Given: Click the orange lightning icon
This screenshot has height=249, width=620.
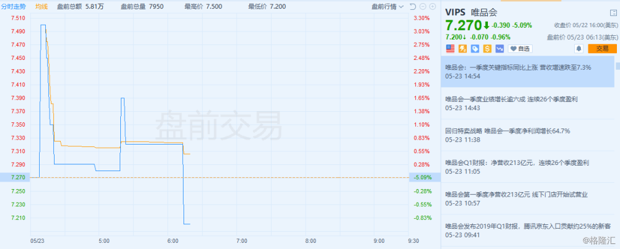Looking at the screenshot, I should (463, 48).
